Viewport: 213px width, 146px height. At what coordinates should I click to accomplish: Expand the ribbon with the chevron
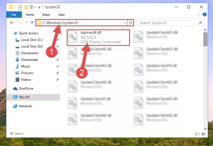[199, 14]
